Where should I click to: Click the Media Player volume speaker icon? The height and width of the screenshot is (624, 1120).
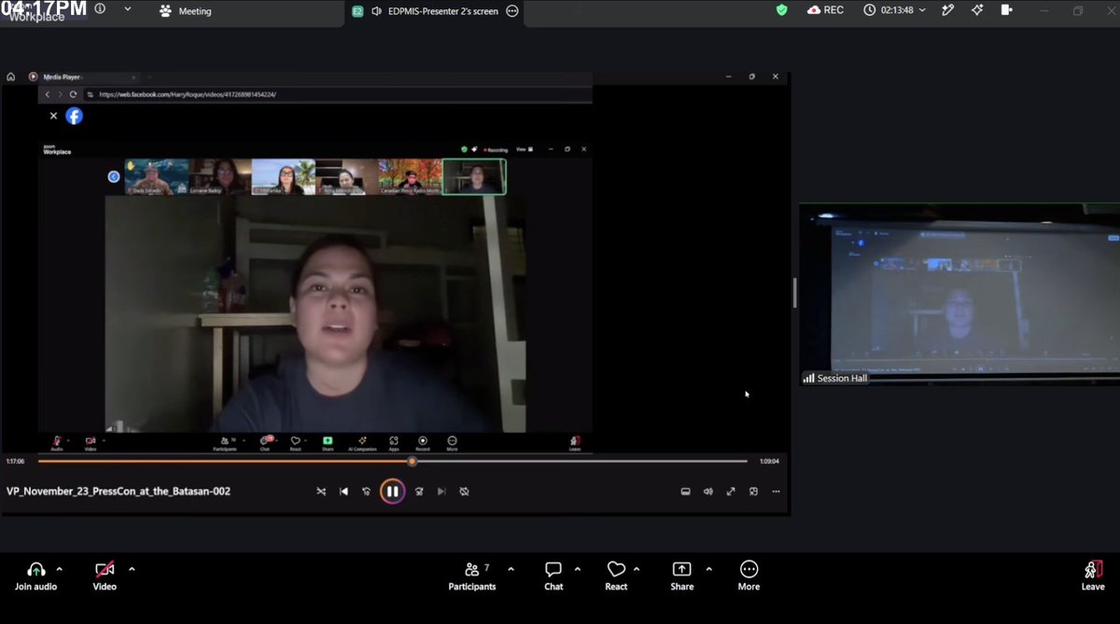tap(708, 492)
